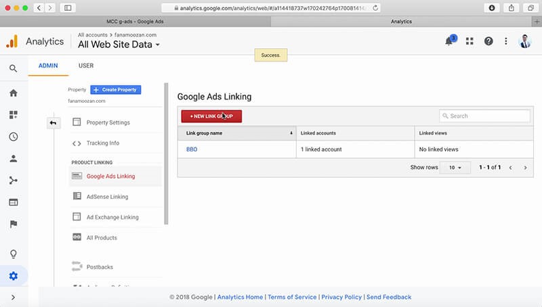Open the BBO link group
The width and height of the screenshot is (542, 307).
pyautogui.click(x=192, y=149)
